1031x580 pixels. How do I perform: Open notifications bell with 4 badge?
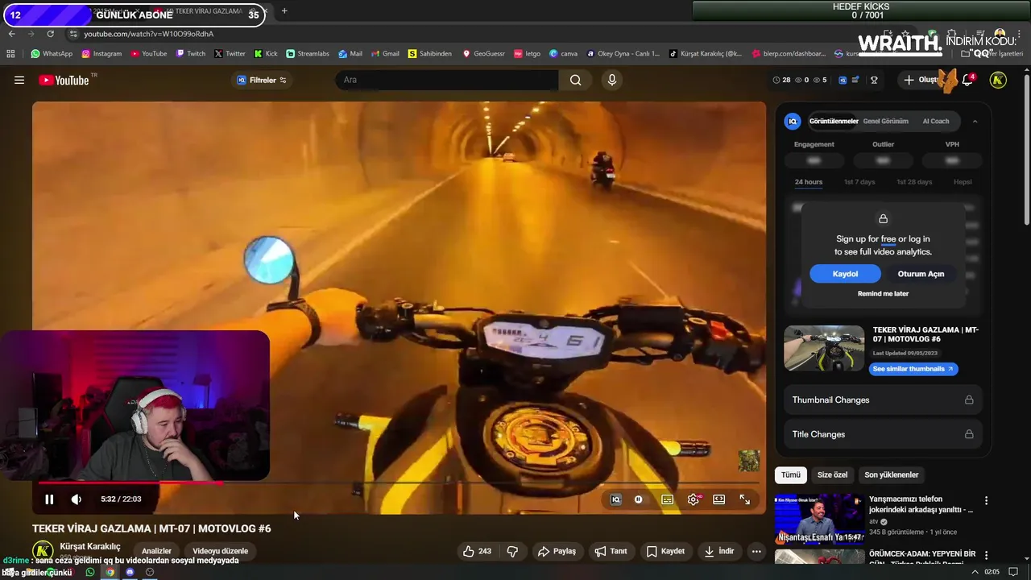[968, 80]
